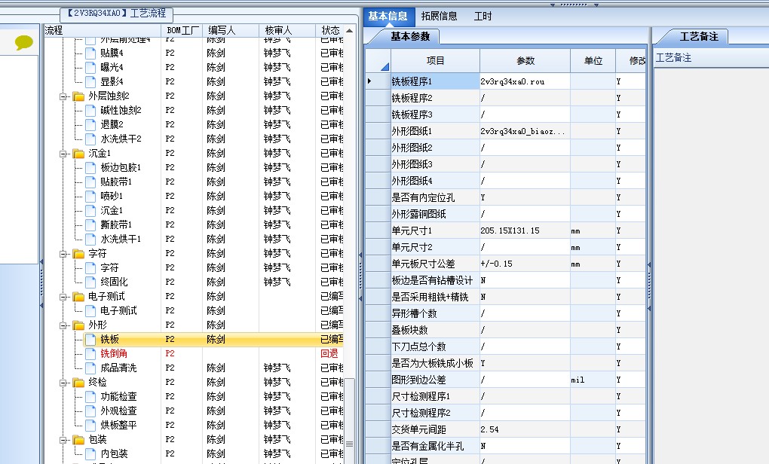Screen dimensions: 769x464
Task: Select the 工艺备注 tab
Action: point(698,36)
